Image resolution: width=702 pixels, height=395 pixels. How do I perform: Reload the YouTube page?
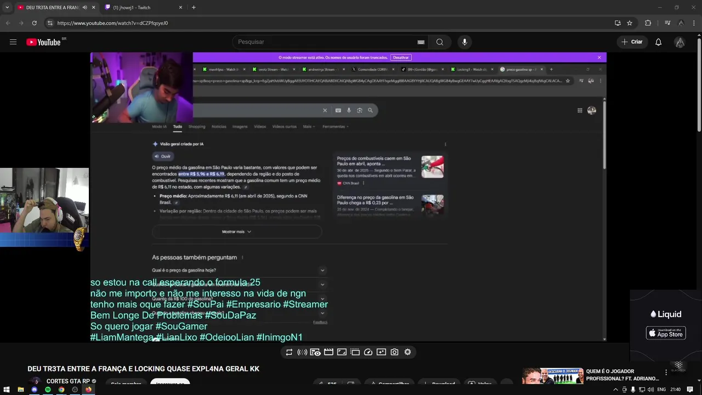(x=34, y=23)
